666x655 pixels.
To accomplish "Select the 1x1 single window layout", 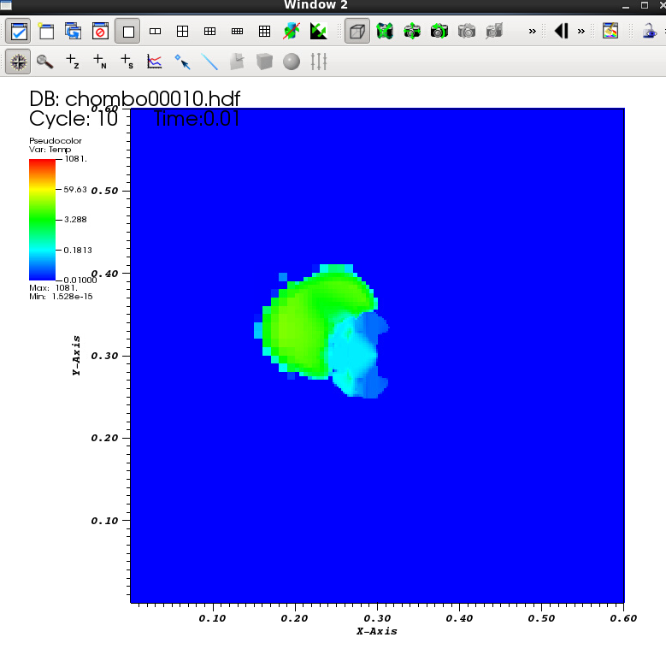I will [x=128, y=31].
